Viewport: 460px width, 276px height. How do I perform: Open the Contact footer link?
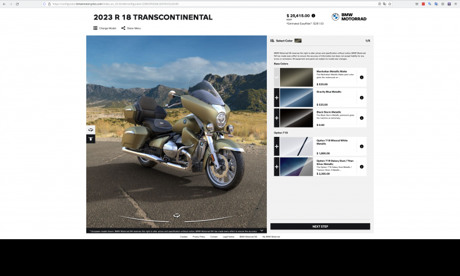pos(214,237)
